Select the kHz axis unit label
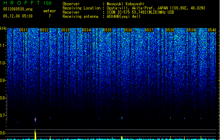Screen dimensions: 220x140 [x=3, y=28]
